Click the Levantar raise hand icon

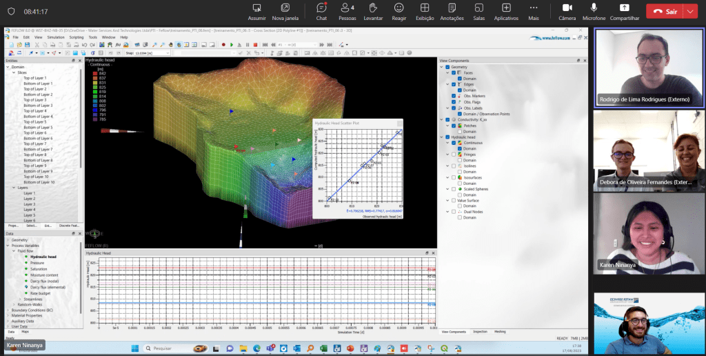[x=372, y=8]
